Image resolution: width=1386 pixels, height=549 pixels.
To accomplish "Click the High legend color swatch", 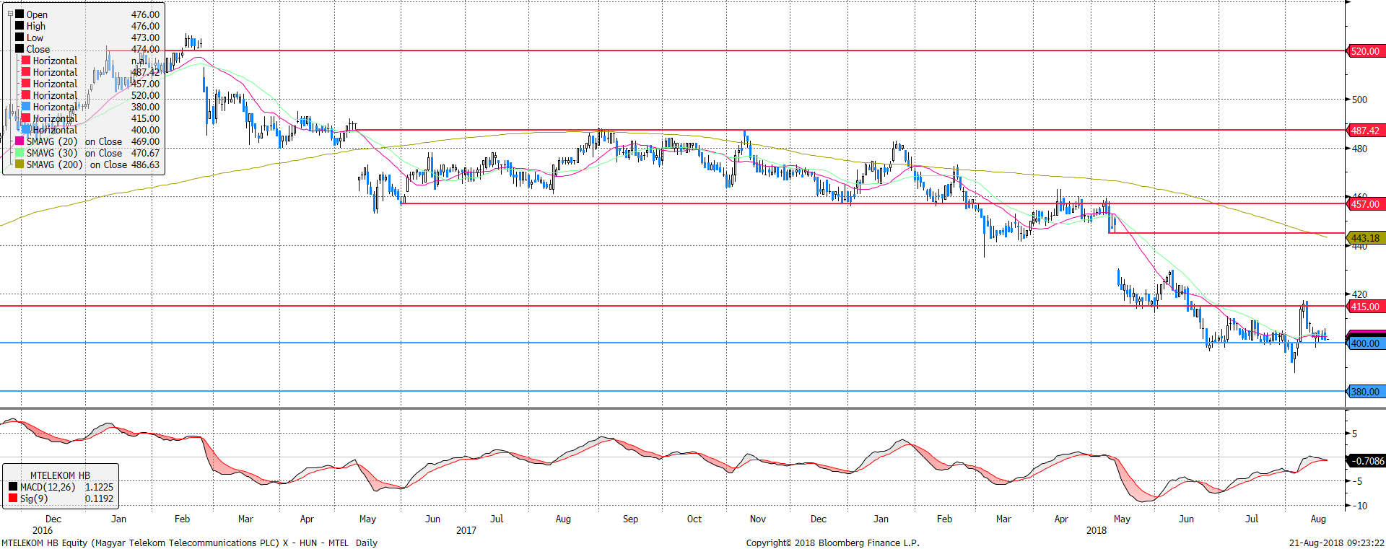I will (x=19, y=26).
